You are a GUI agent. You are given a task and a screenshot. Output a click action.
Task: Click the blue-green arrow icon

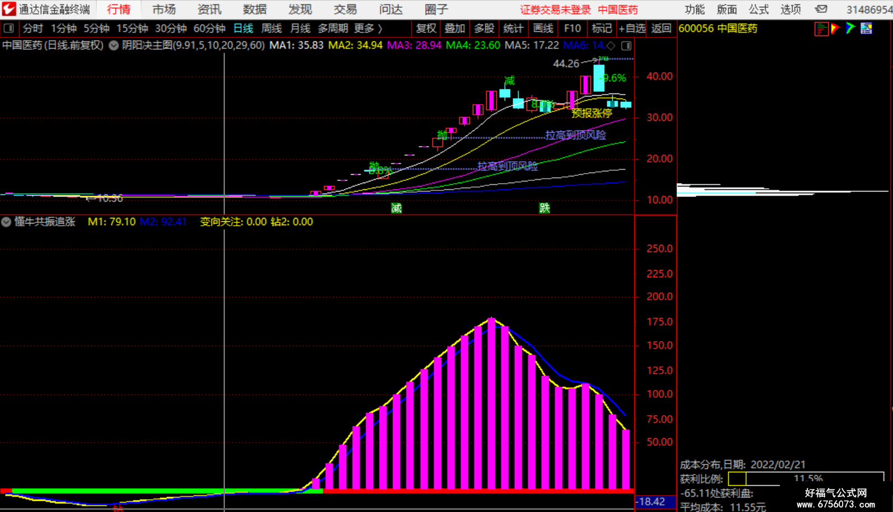click(850, 29)
